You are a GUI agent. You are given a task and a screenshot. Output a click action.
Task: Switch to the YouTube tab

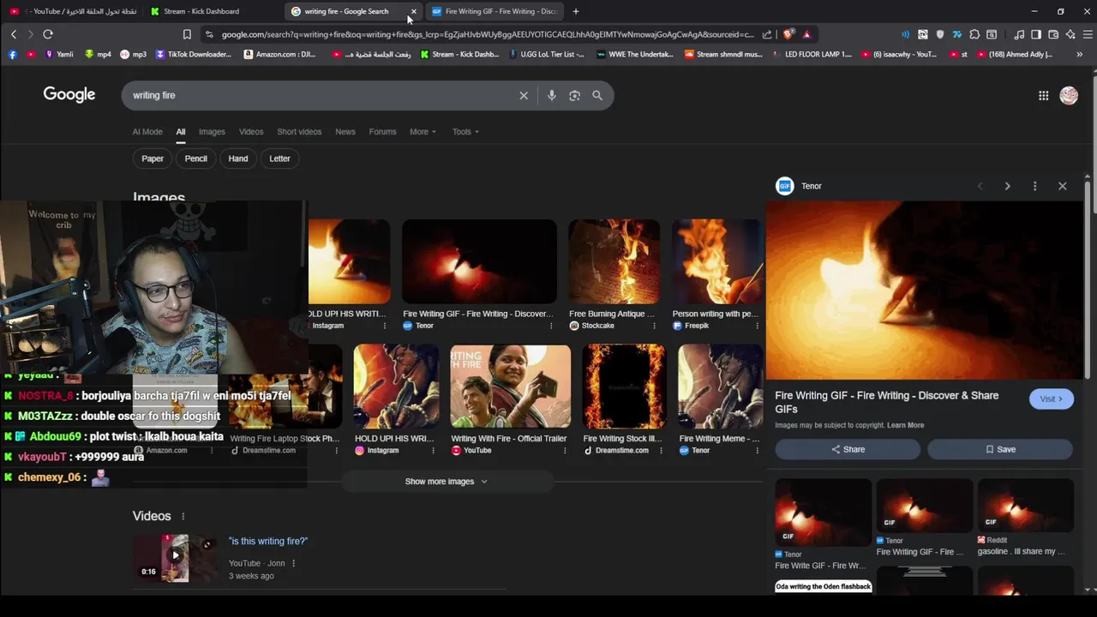73,11
